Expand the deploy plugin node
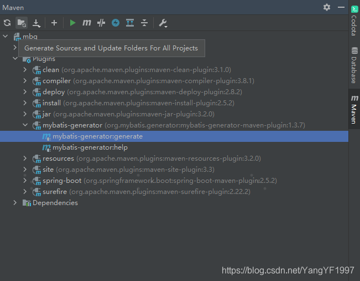The image size is (360, 281). (25, 91)
